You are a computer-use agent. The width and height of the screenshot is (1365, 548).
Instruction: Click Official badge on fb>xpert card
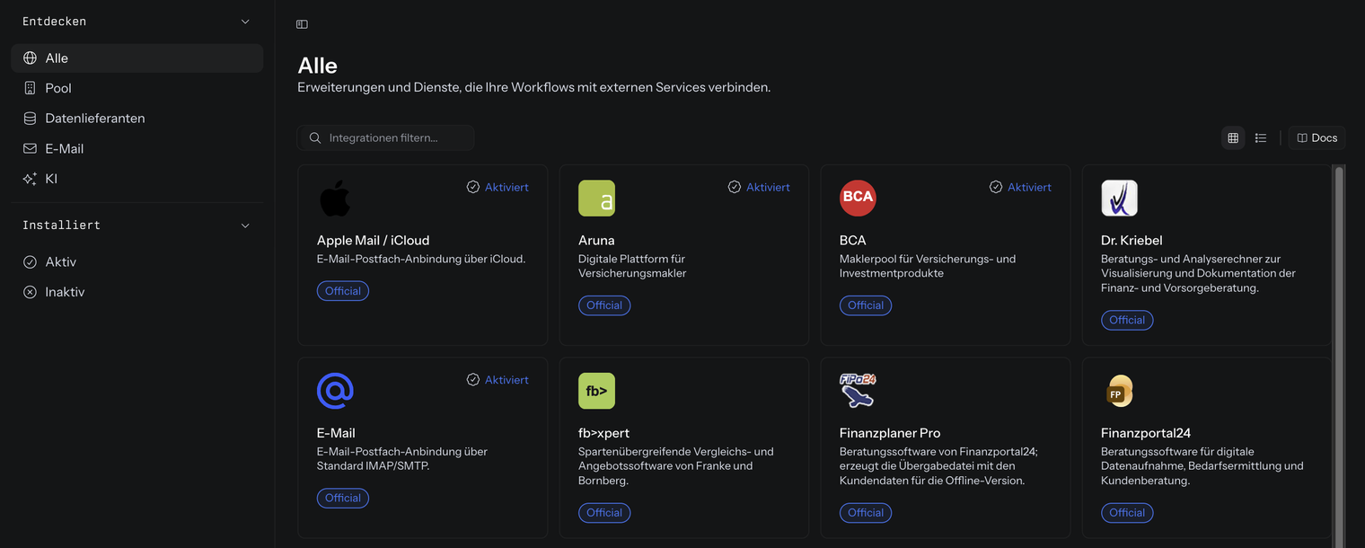(604, 513)
